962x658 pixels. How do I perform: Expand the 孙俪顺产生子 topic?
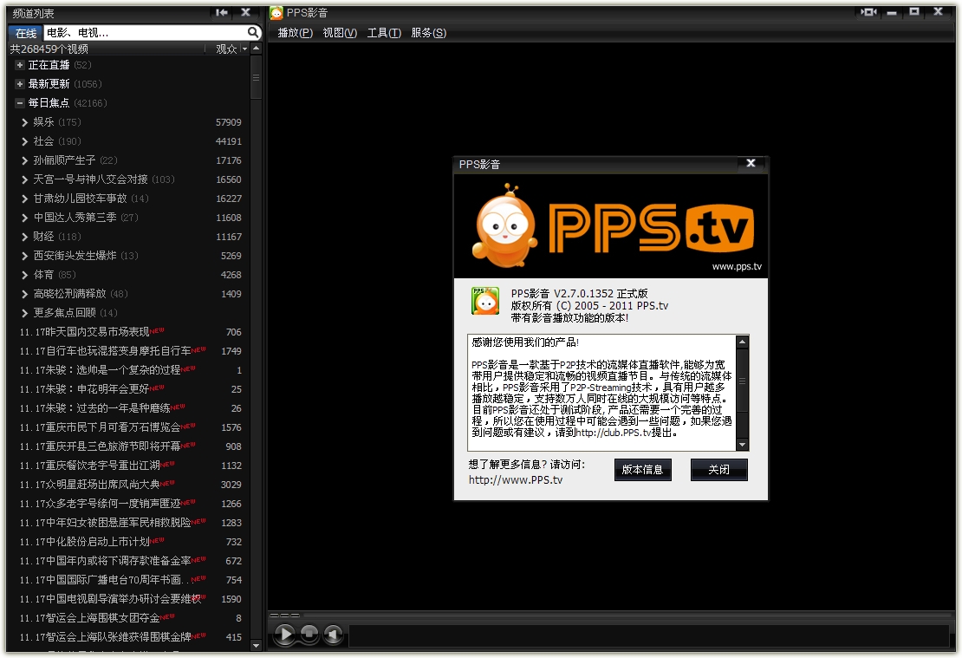(x=24, y=160)
